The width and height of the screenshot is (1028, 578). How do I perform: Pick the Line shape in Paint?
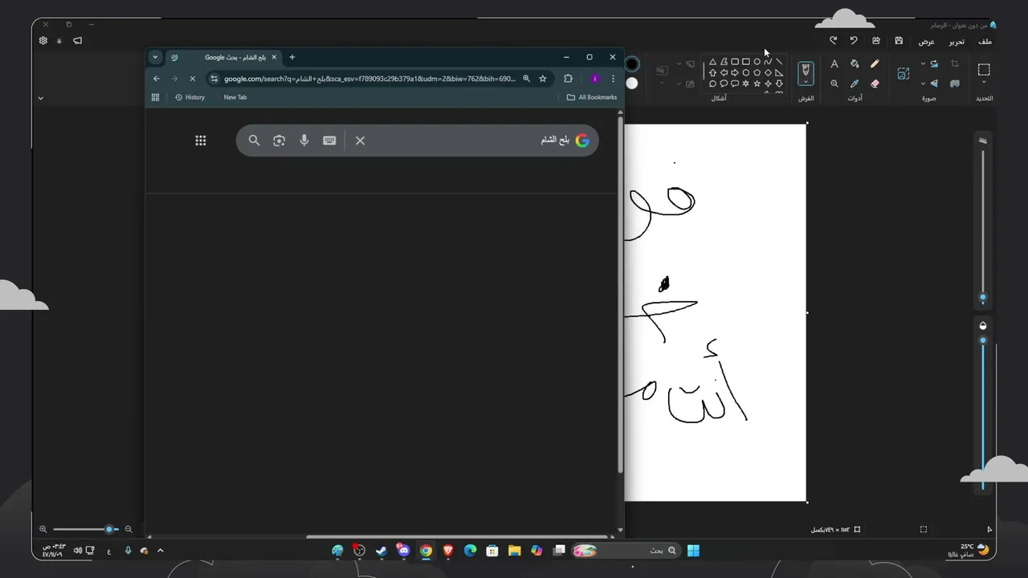779,62
